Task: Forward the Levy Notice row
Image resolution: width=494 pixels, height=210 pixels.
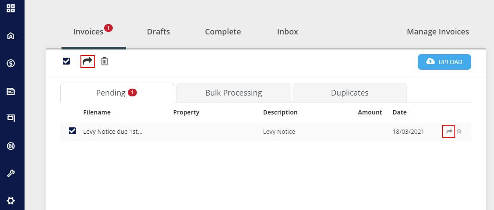Action: point(449,132)
